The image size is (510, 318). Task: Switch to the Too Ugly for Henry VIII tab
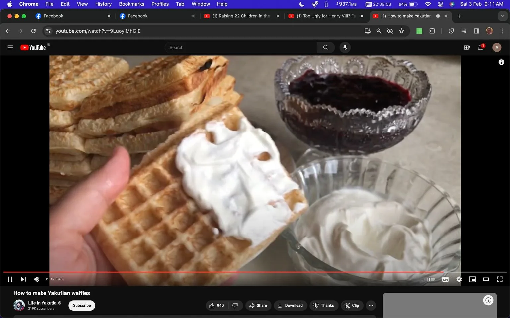click(324, 16)
